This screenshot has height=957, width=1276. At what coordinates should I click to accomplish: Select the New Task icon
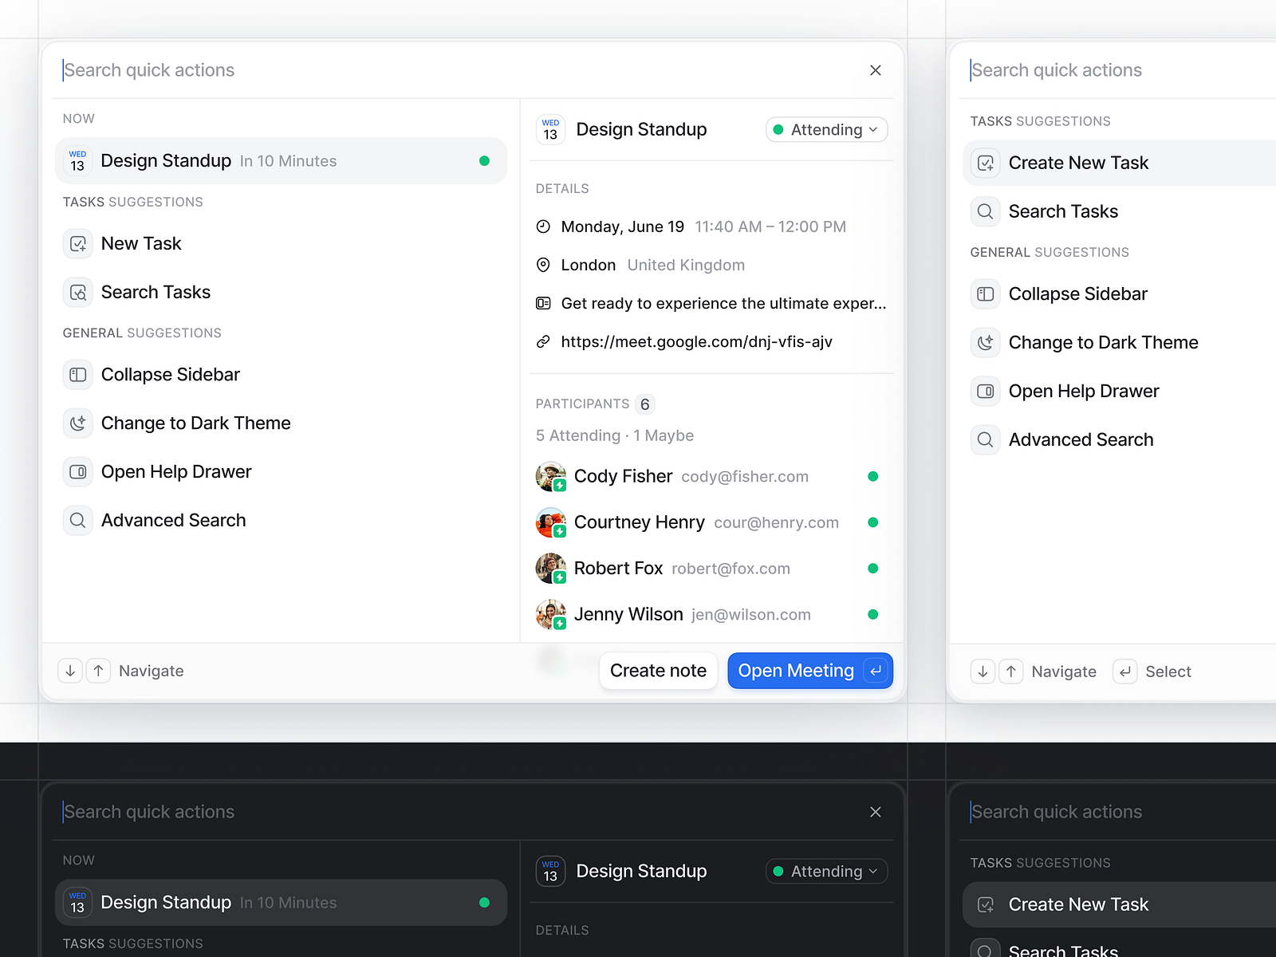pos(77,243)
